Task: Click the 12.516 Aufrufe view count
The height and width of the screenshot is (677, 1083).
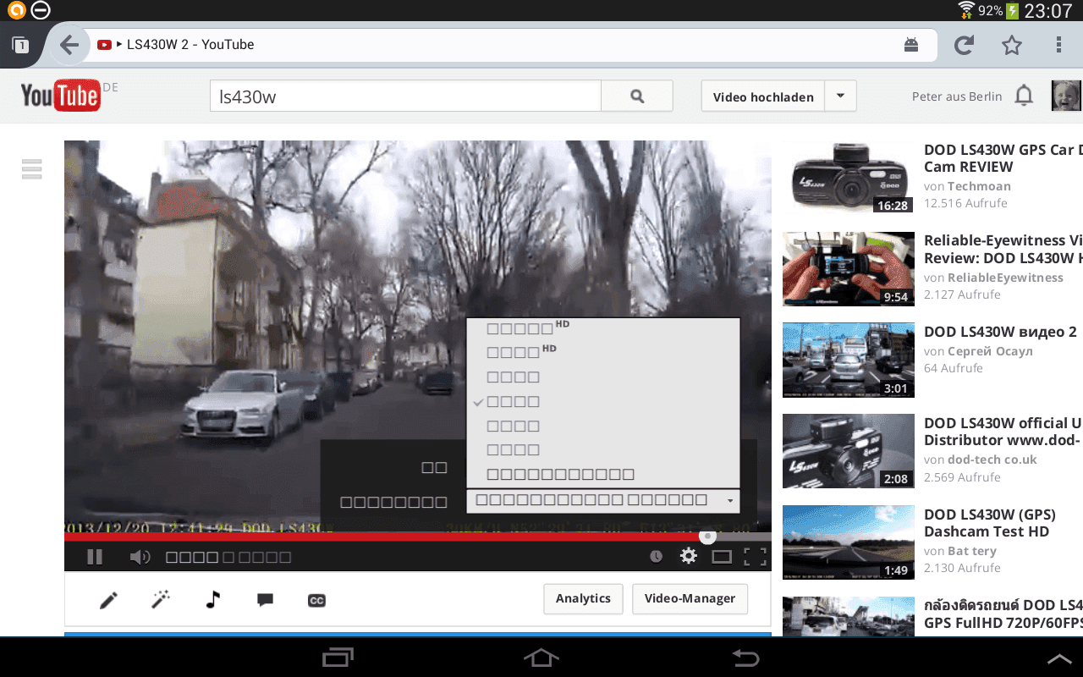Action: [965, 203]
